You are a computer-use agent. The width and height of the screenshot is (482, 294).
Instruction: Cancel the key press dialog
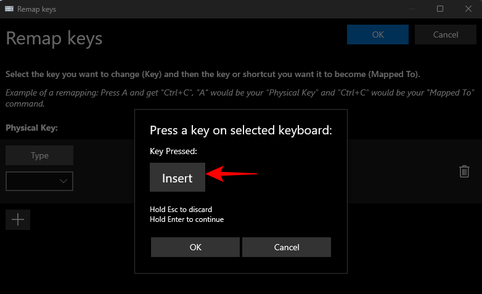(x=287, y=247)
